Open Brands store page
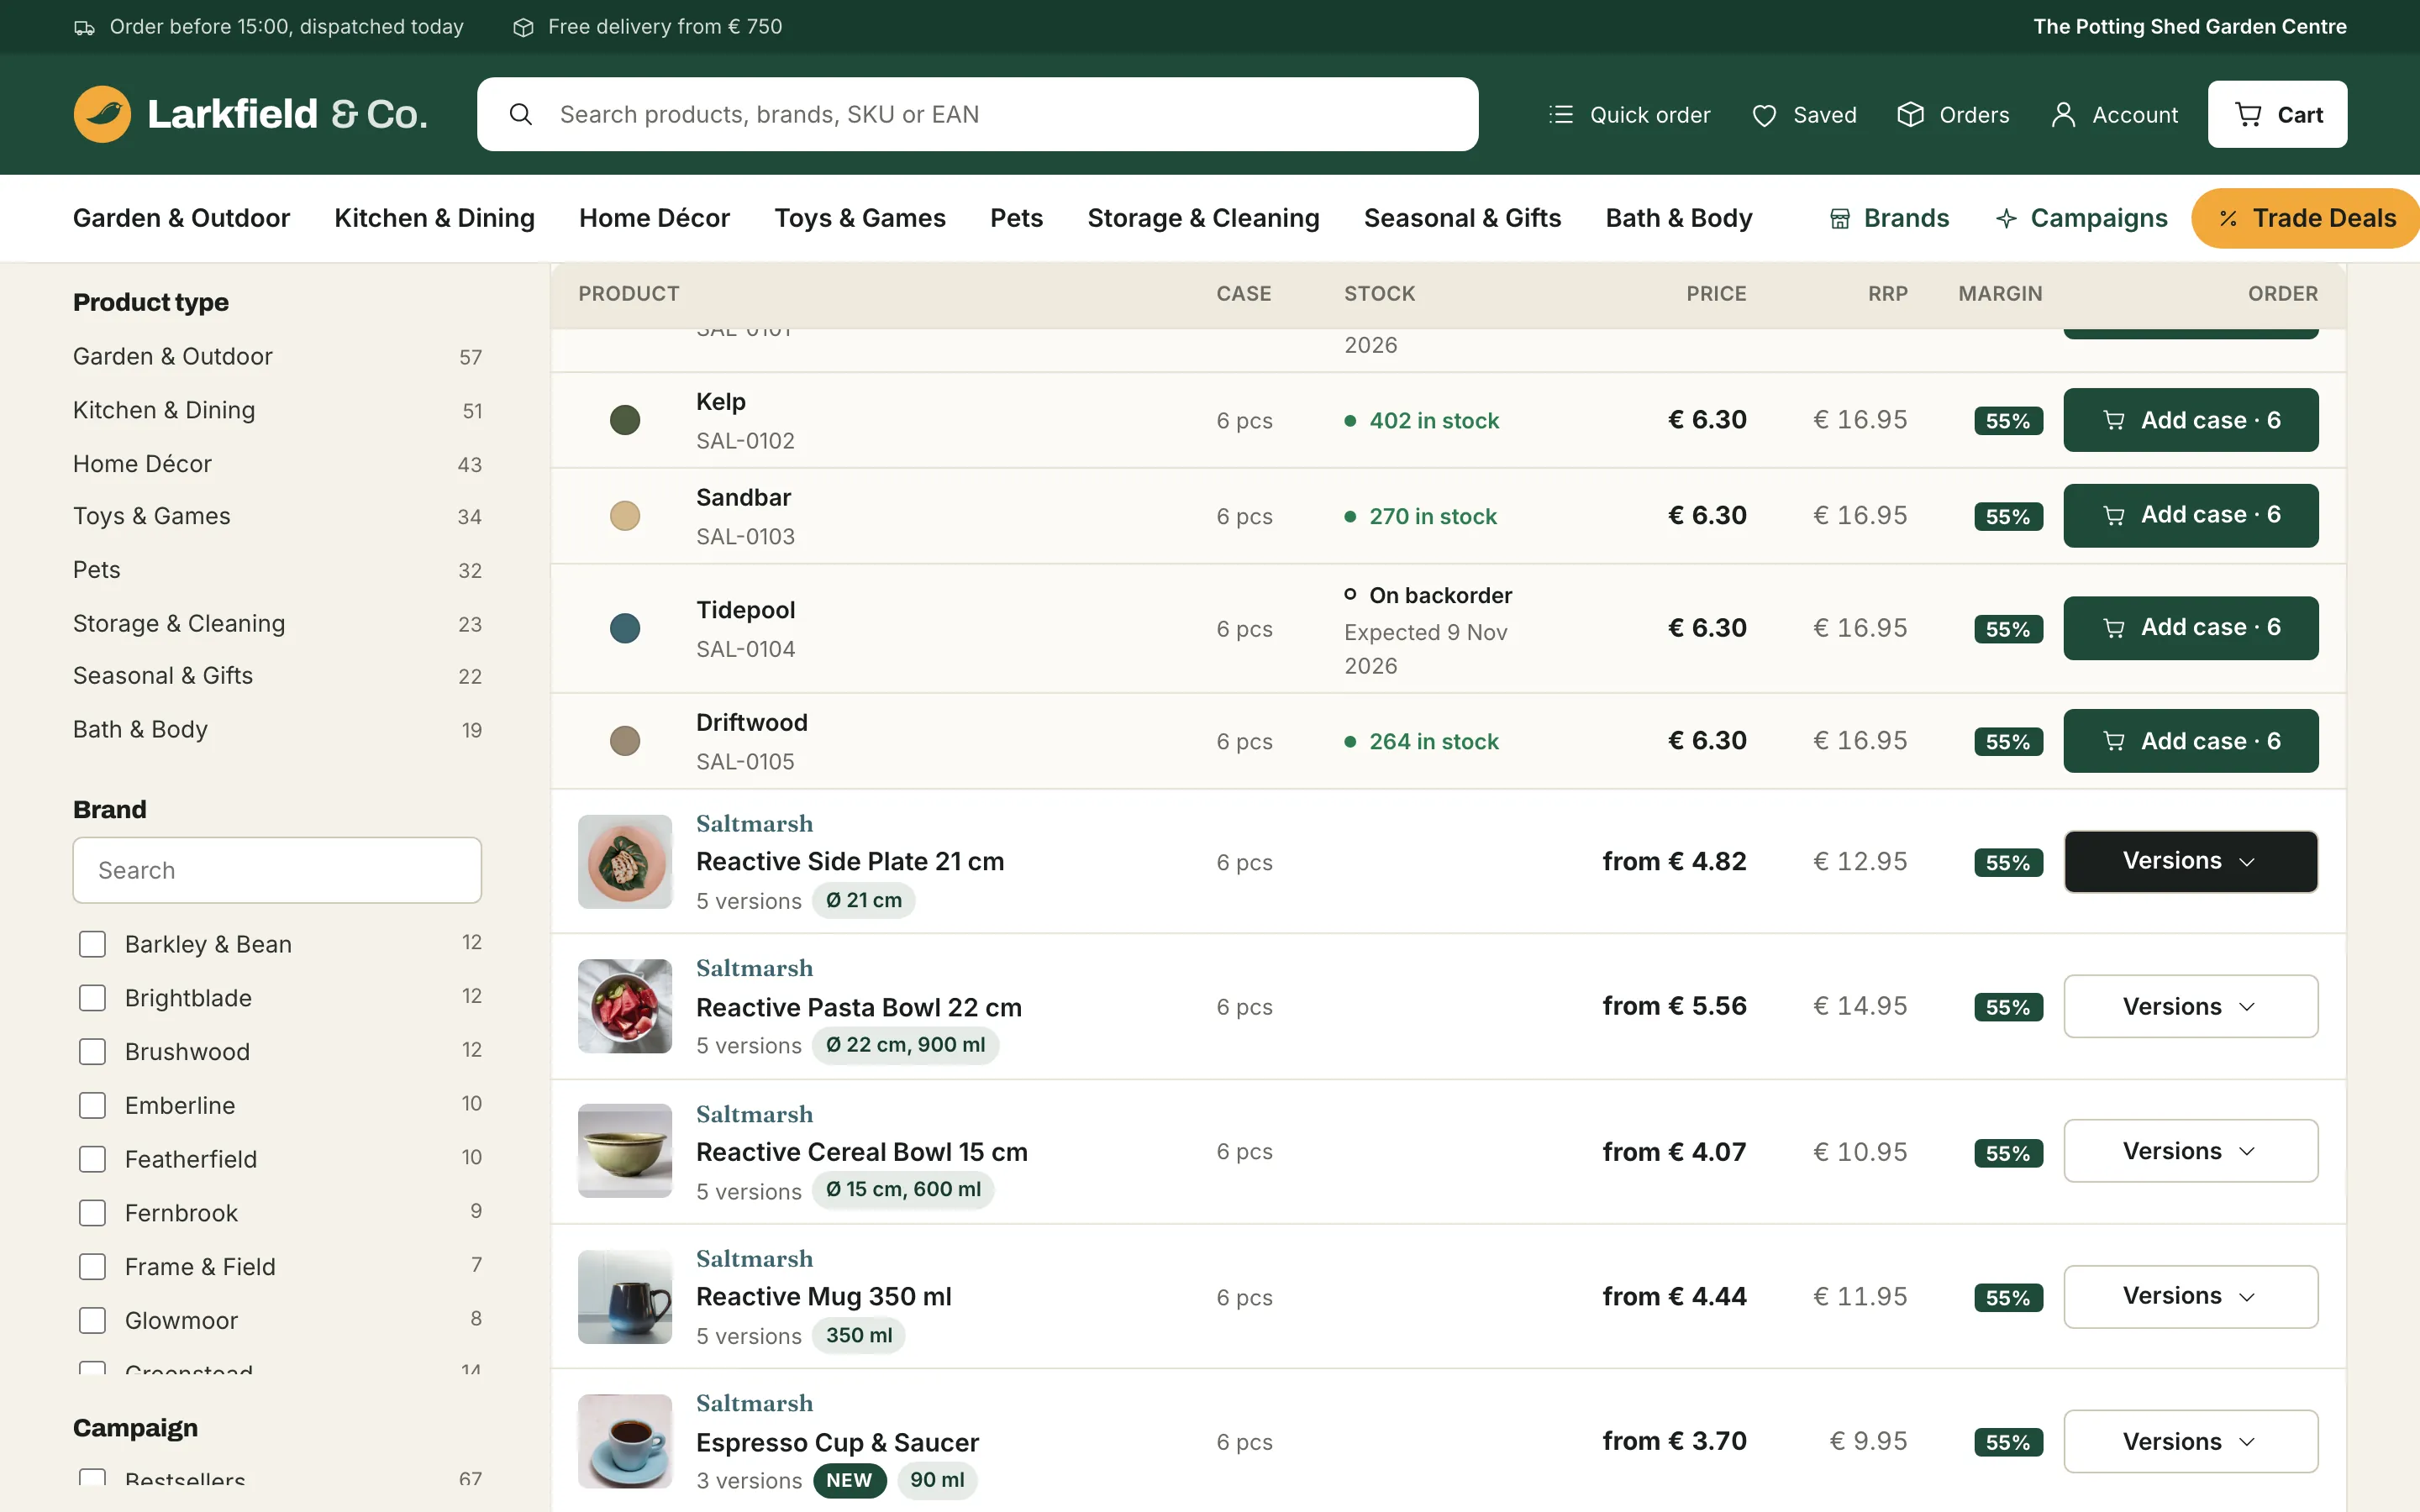 click(x=1889, y=218)
